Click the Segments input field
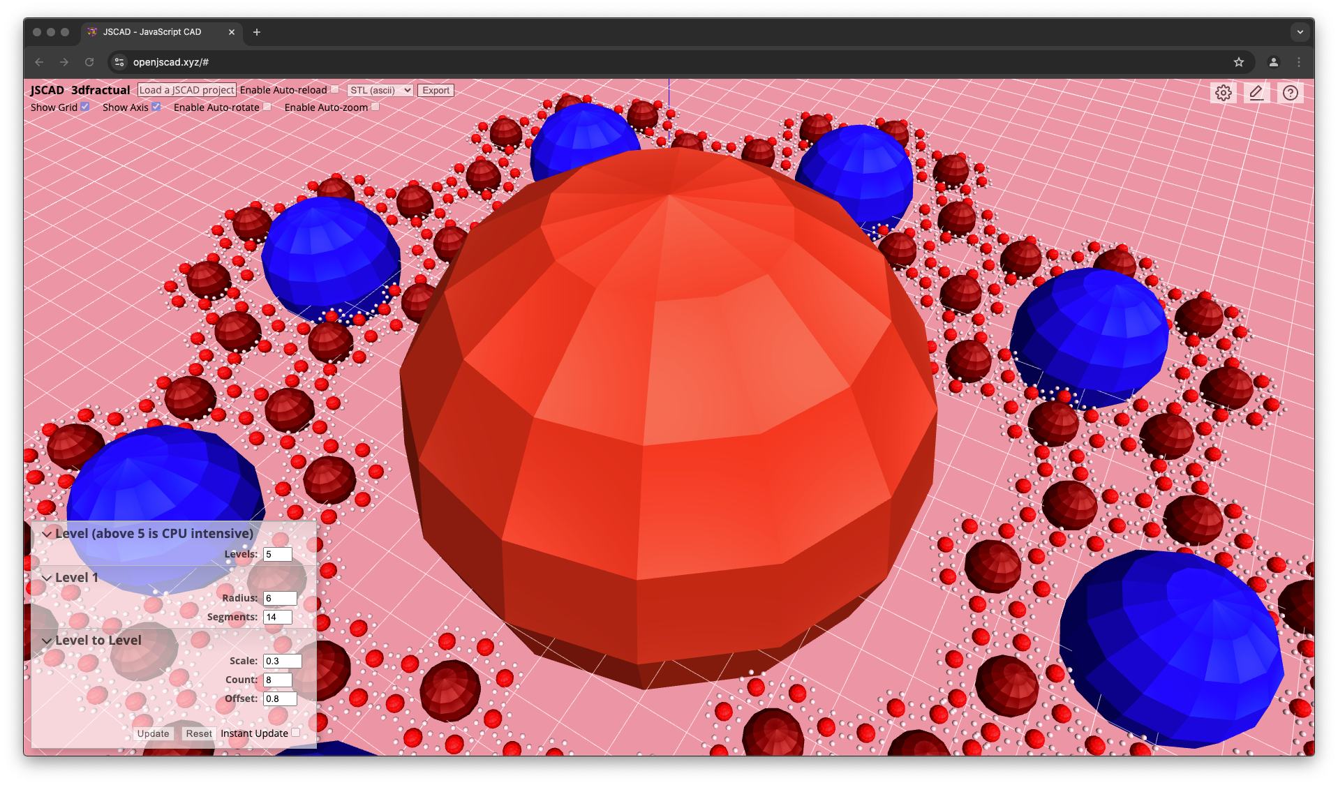Viewport: 1338px width, 785px height. (x=277, y=617)
